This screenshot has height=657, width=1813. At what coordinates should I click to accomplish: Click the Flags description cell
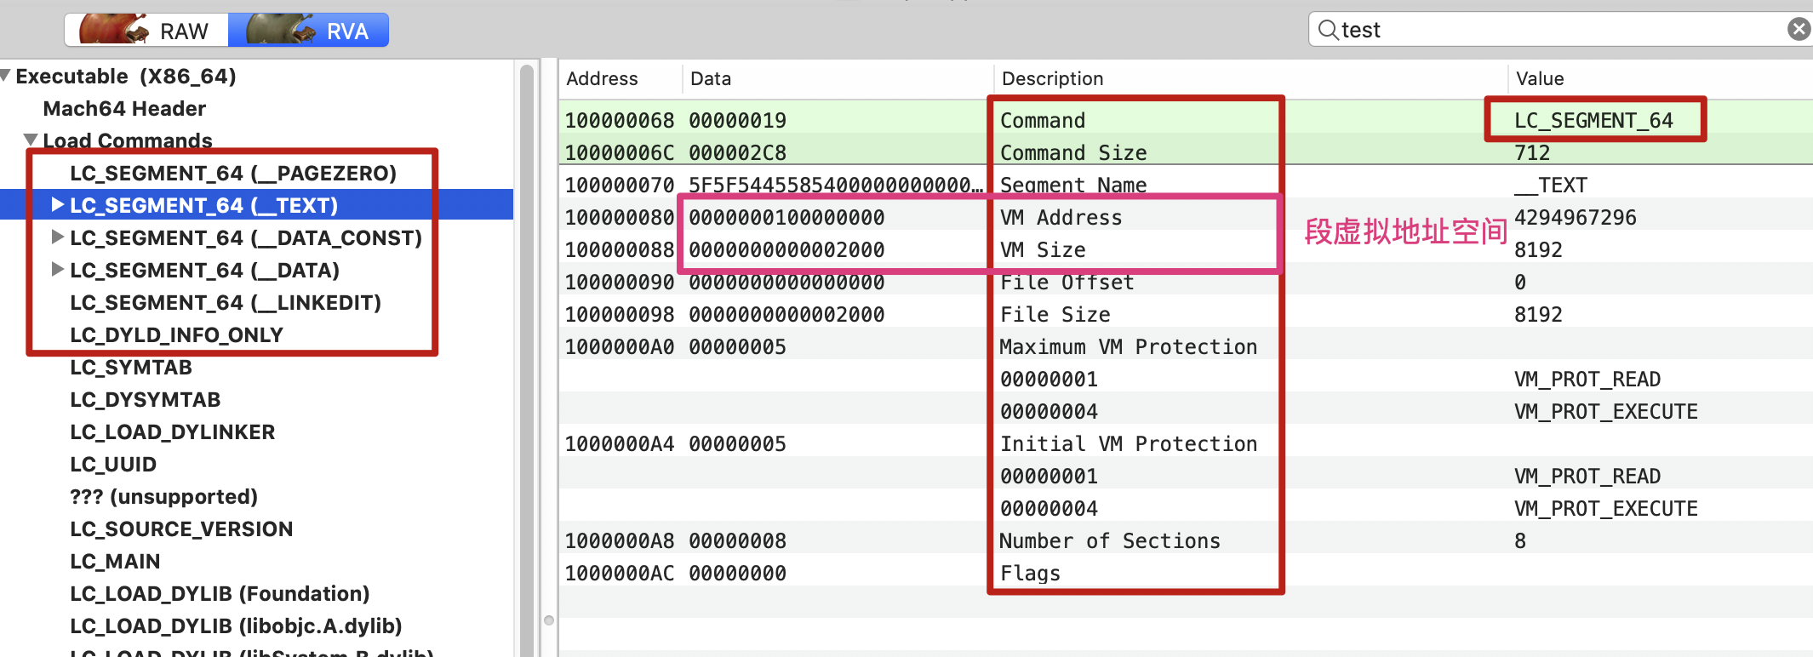tap(1030, 573)
